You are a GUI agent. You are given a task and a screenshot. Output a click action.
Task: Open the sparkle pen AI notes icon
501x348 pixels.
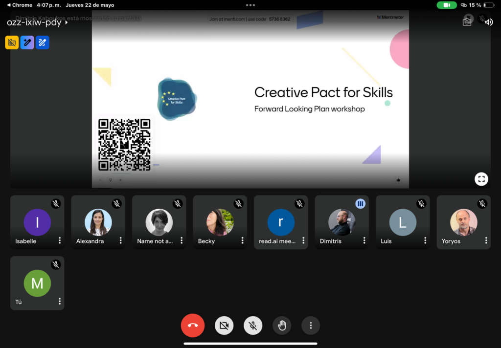tap(27, 43)
